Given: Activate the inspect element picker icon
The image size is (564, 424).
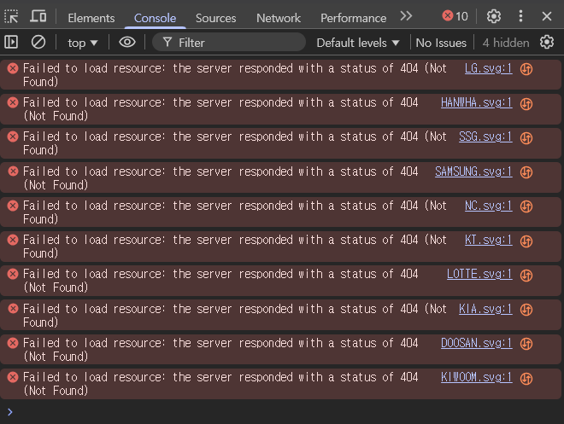Looking at the screenshot, I should click(11, 16).
